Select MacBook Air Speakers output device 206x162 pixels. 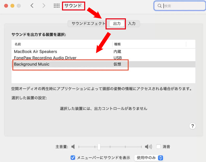[103, 52]
